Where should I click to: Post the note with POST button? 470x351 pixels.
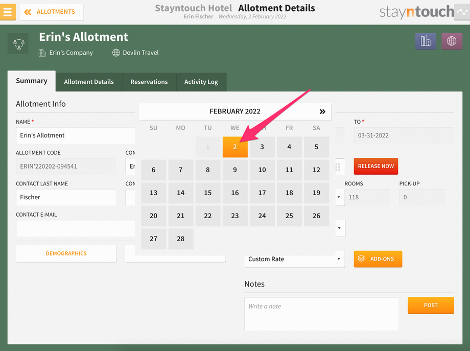coord(431,306)
